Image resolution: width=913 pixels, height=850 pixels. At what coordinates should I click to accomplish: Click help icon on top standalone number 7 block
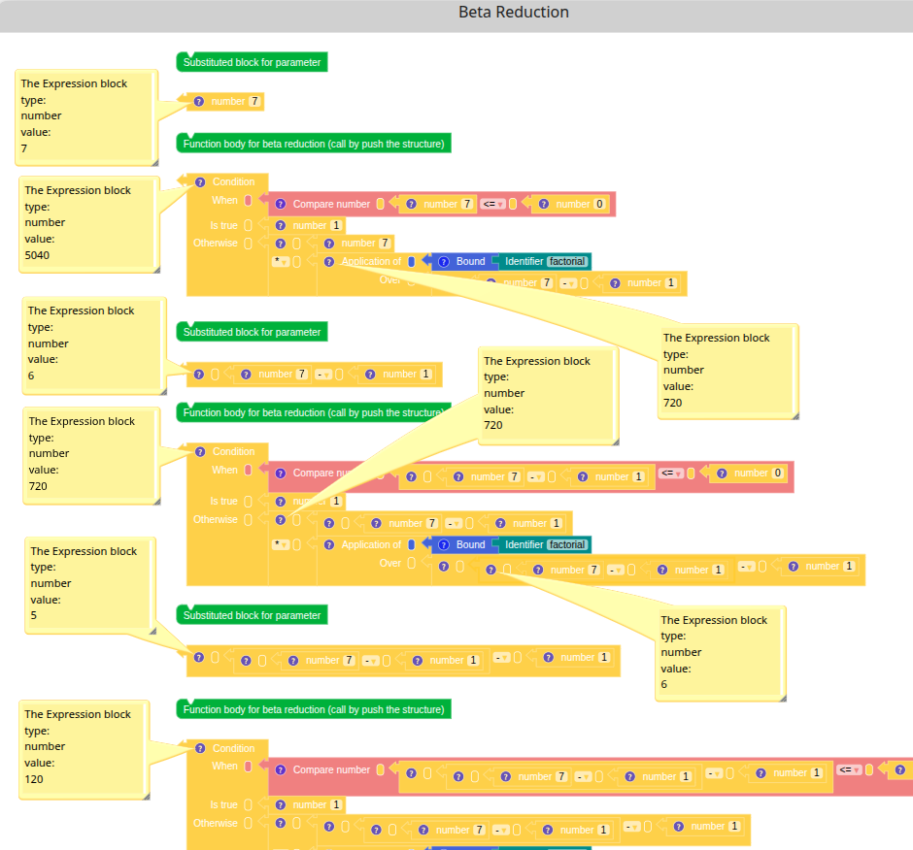click(199, 101)
